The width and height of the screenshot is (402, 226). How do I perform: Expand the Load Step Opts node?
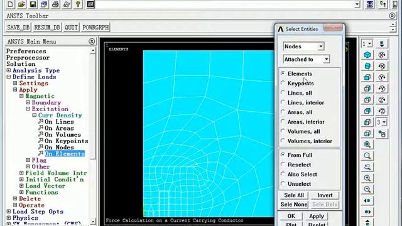click(9, 211)
